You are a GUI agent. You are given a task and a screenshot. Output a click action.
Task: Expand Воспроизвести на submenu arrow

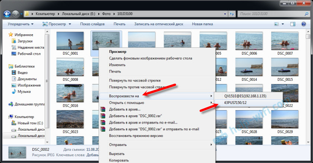tap(211, 96)
